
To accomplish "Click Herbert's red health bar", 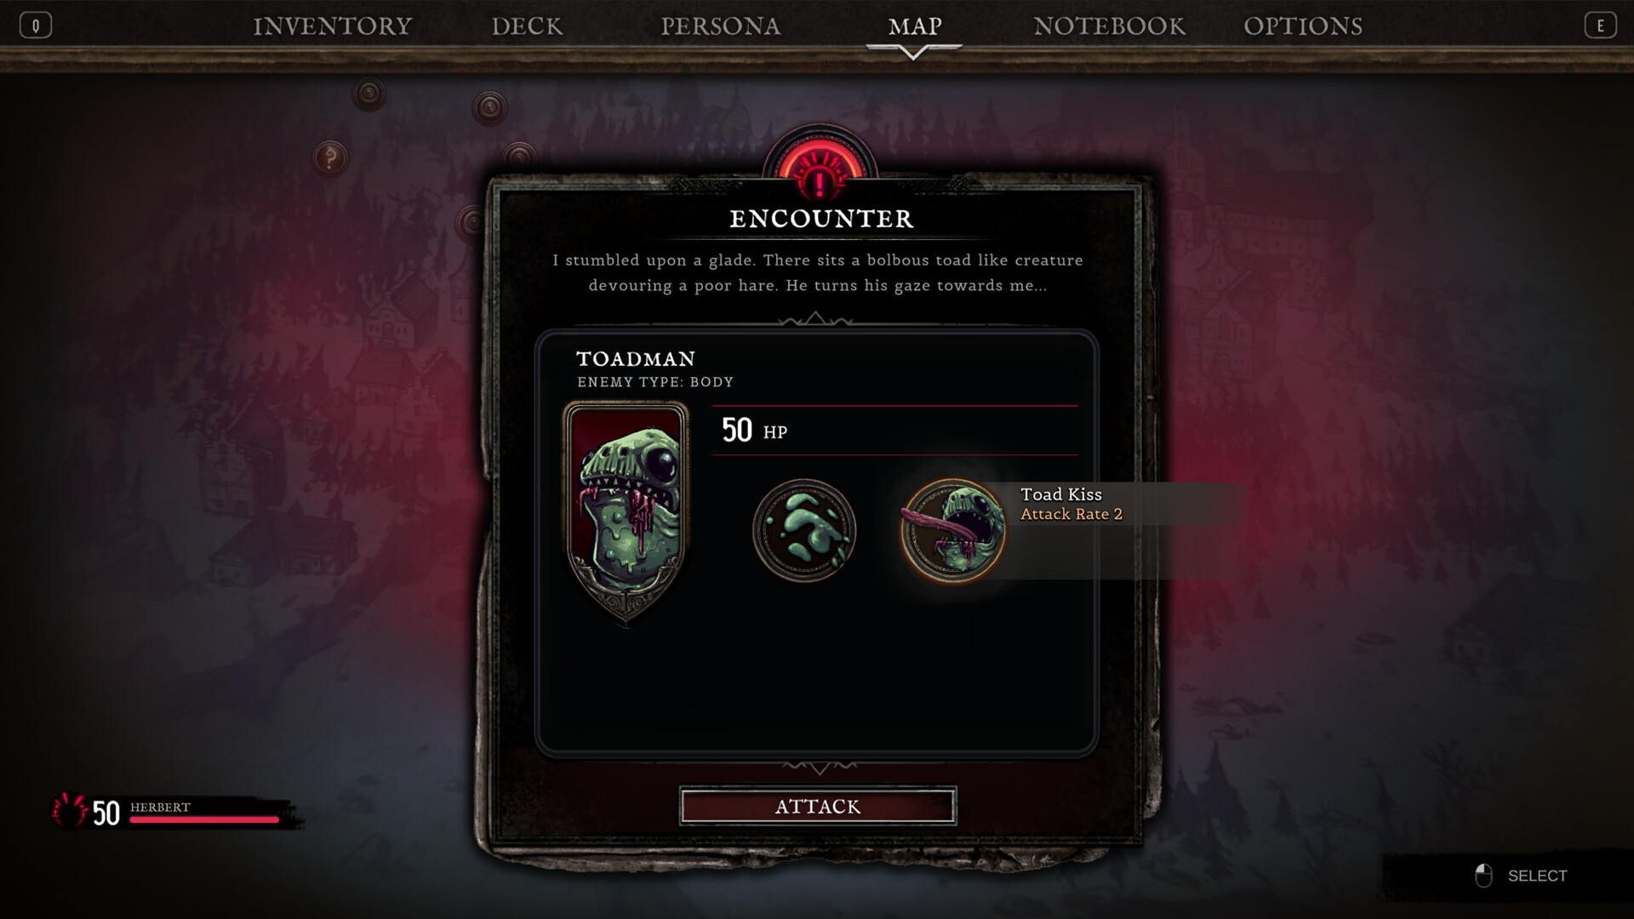I will (x=204, y=820).
